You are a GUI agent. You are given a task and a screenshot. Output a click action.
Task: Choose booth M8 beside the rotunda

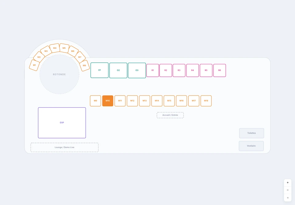84,66
